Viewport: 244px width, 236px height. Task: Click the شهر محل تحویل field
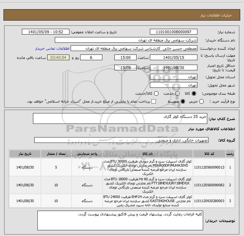[174, 85]
